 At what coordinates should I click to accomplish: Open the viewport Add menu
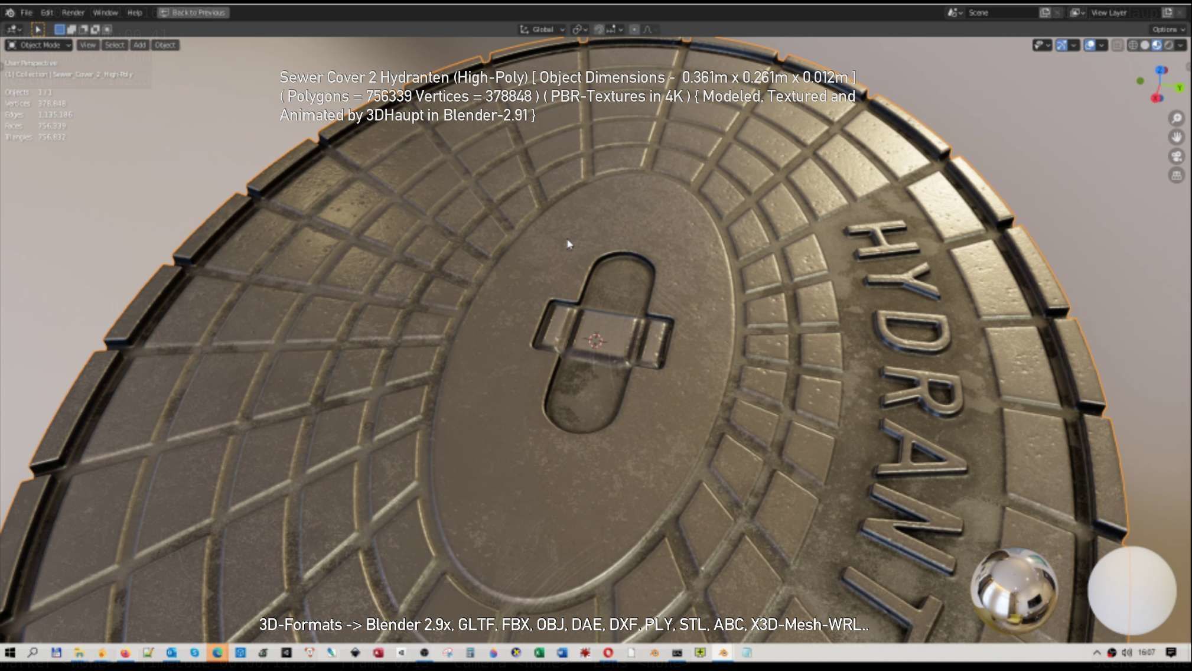pyautogui.click(x=139, y=45)
